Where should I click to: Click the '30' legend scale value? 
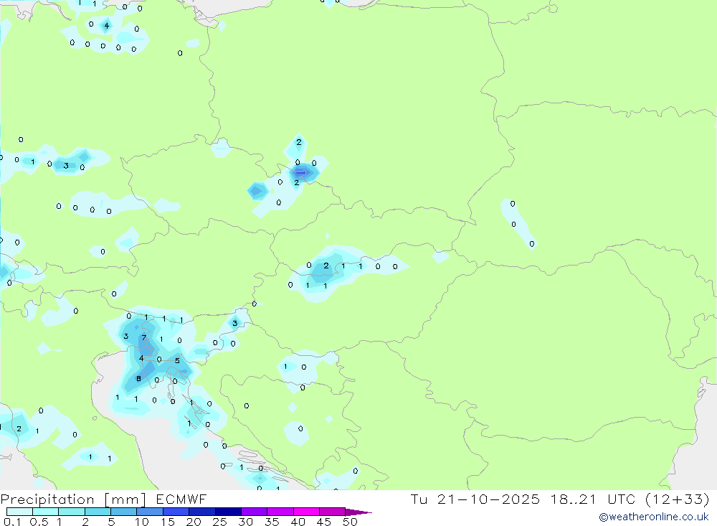(245, 522)
